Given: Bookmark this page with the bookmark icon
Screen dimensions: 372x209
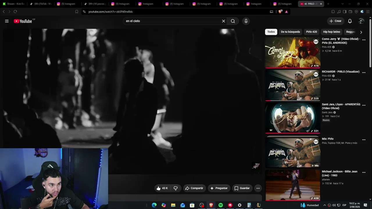Looking at the screenshot, I should click(x=77, y=12).
